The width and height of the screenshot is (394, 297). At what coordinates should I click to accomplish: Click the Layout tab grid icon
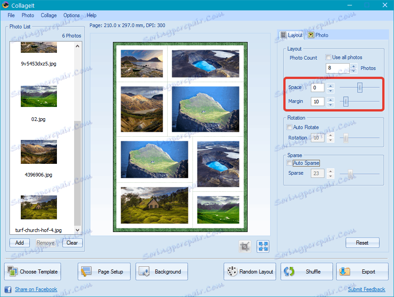(283, 35)
